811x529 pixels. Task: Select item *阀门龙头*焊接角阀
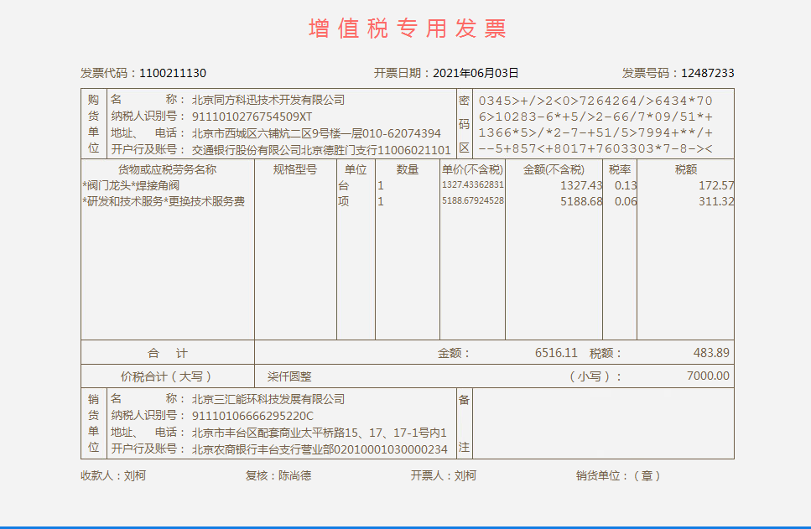(x=131, y=185)
